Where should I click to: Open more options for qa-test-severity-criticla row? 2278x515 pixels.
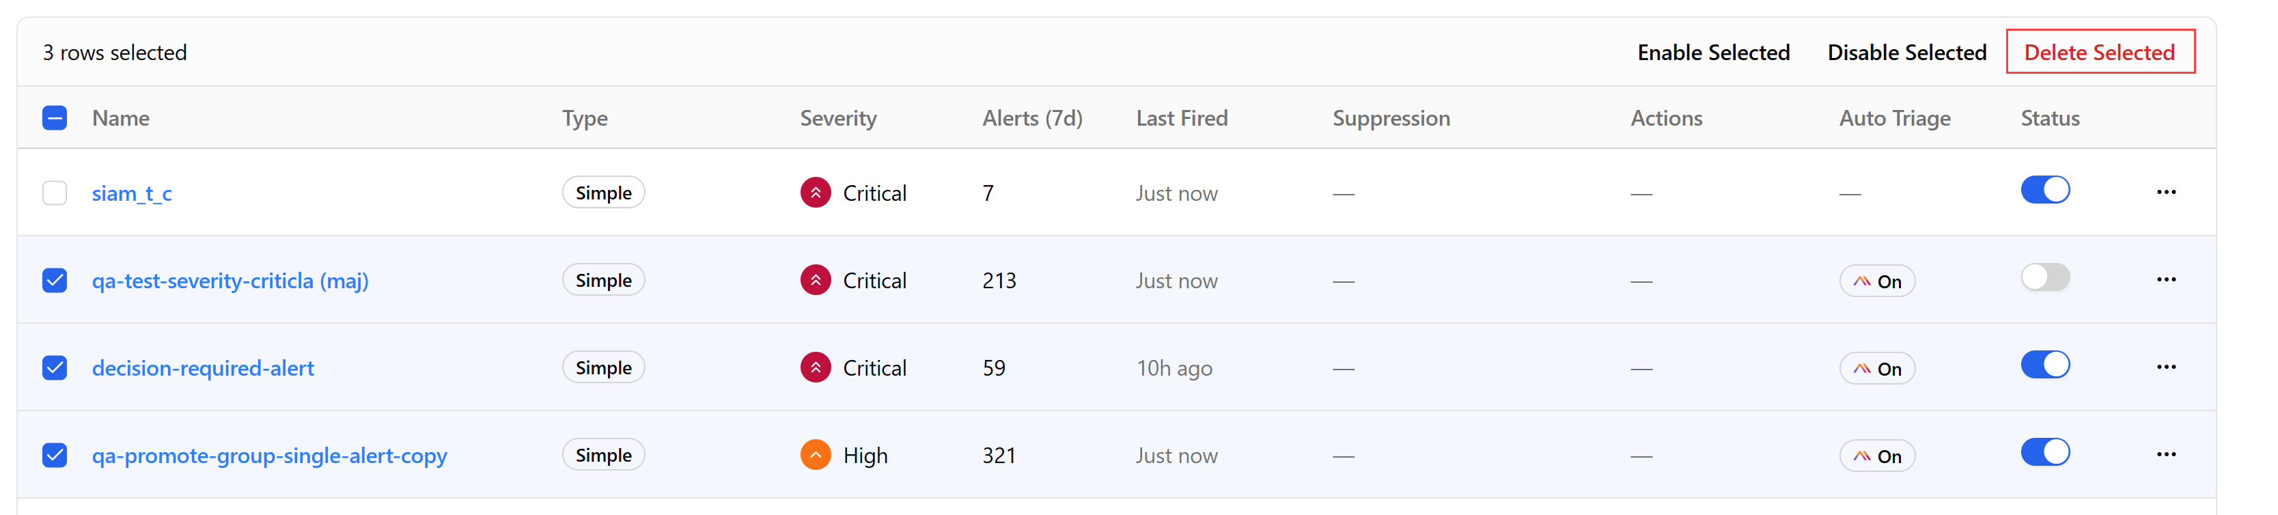2166,279
